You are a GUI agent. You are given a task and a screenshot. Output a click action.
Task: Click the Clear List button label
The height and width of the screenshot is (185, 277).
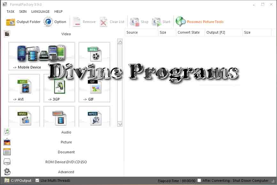[117, 22]
